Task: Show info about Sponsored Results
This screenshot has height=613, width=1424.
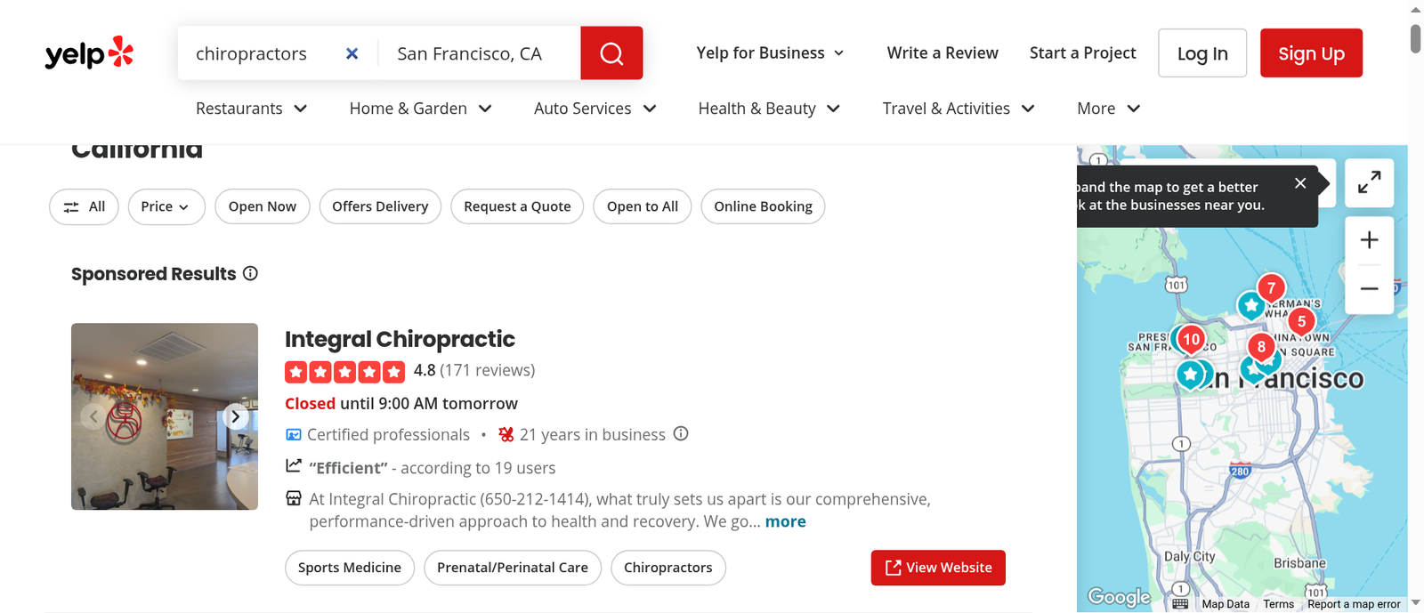Action: (x=251, y=273)
